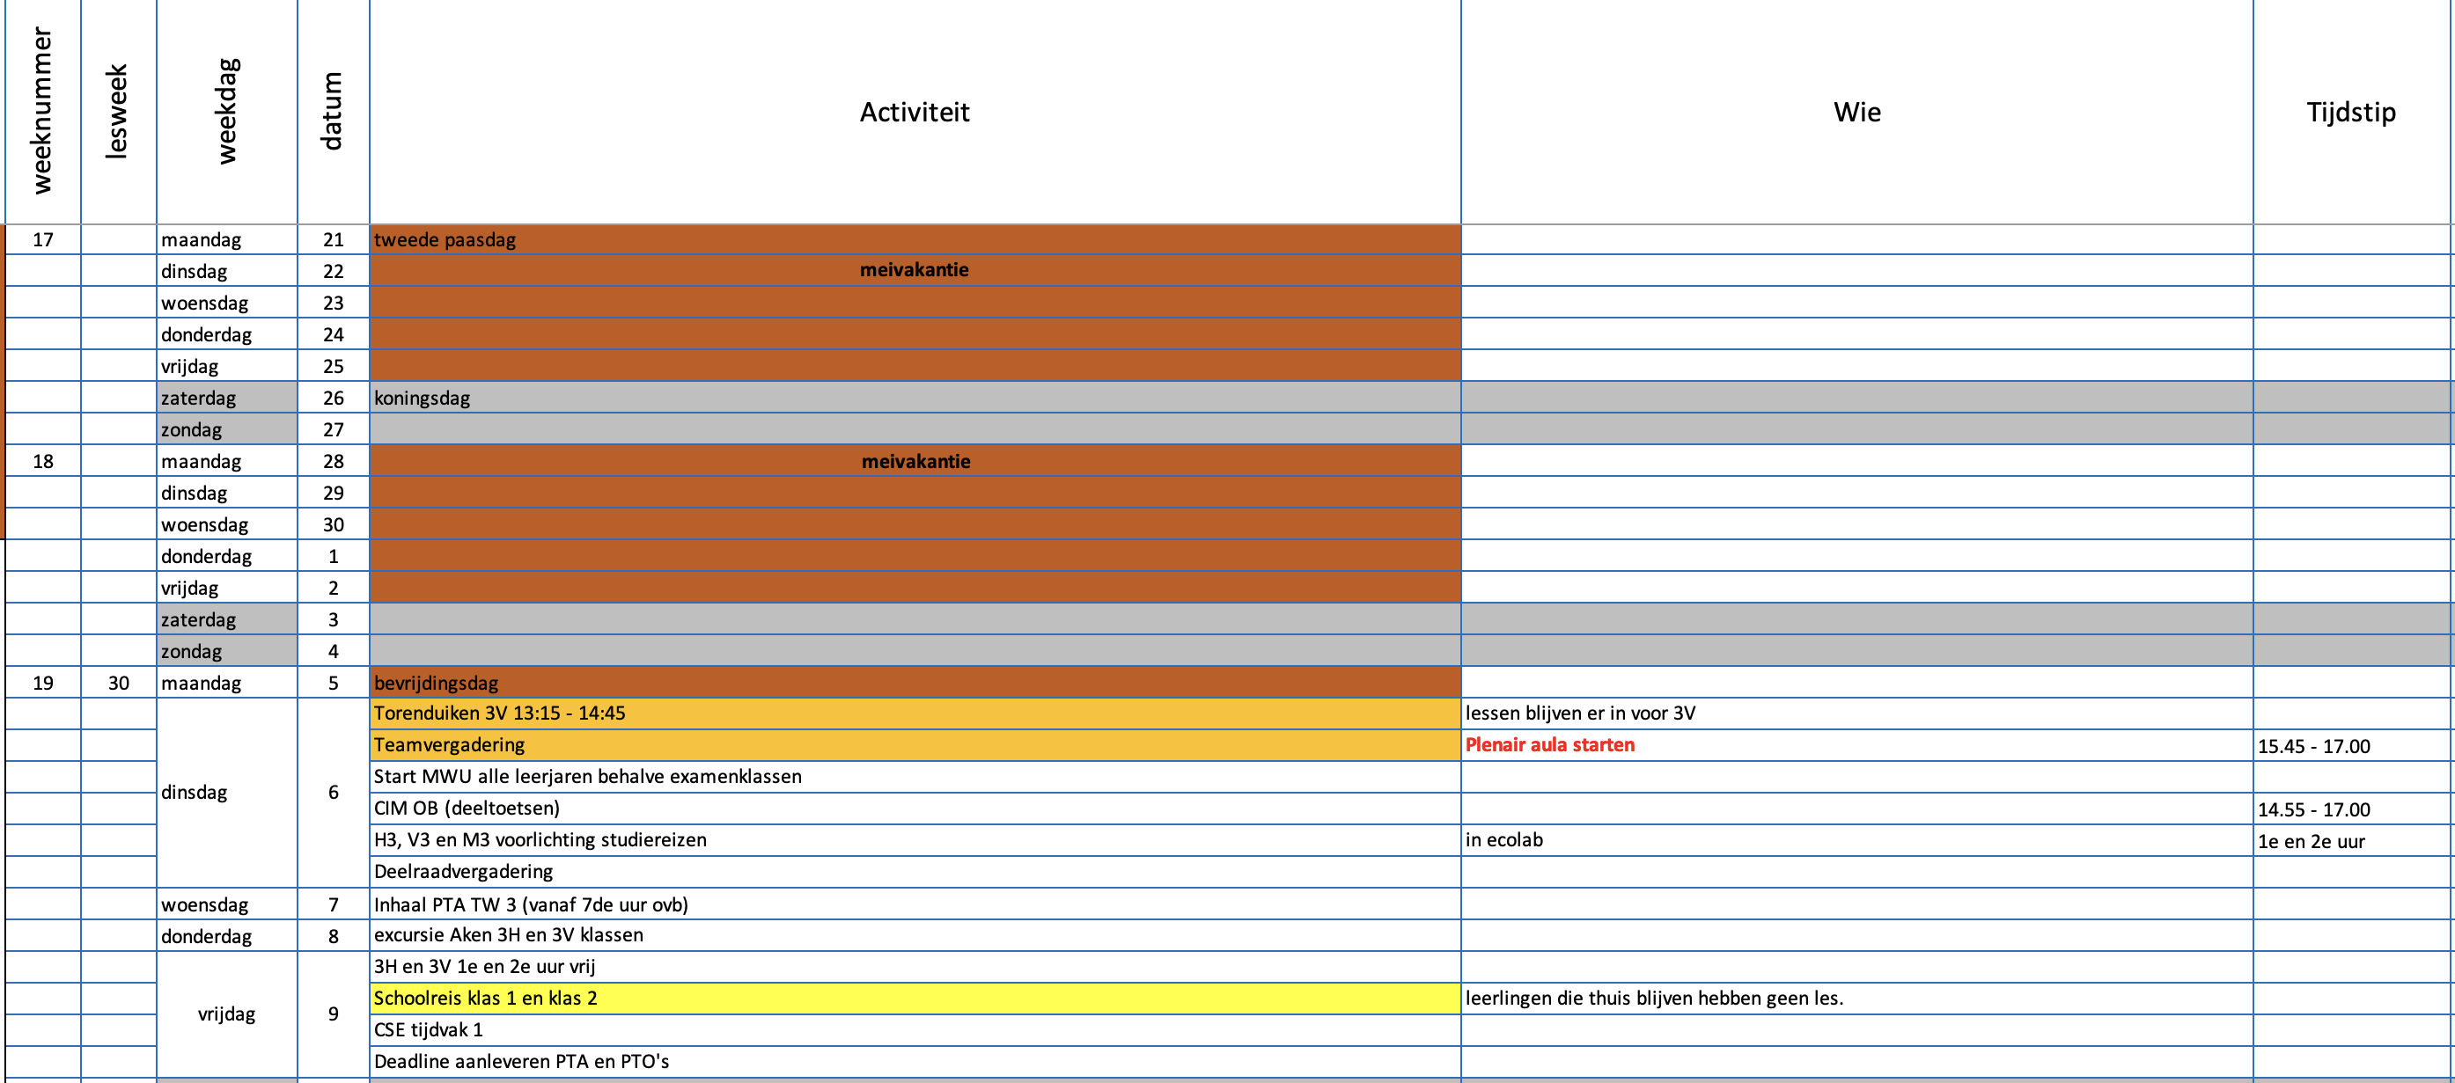The image size is (2455, 1083).
Task: Select the 'zondag' cell for date 4
Action: tap(227, 650)
